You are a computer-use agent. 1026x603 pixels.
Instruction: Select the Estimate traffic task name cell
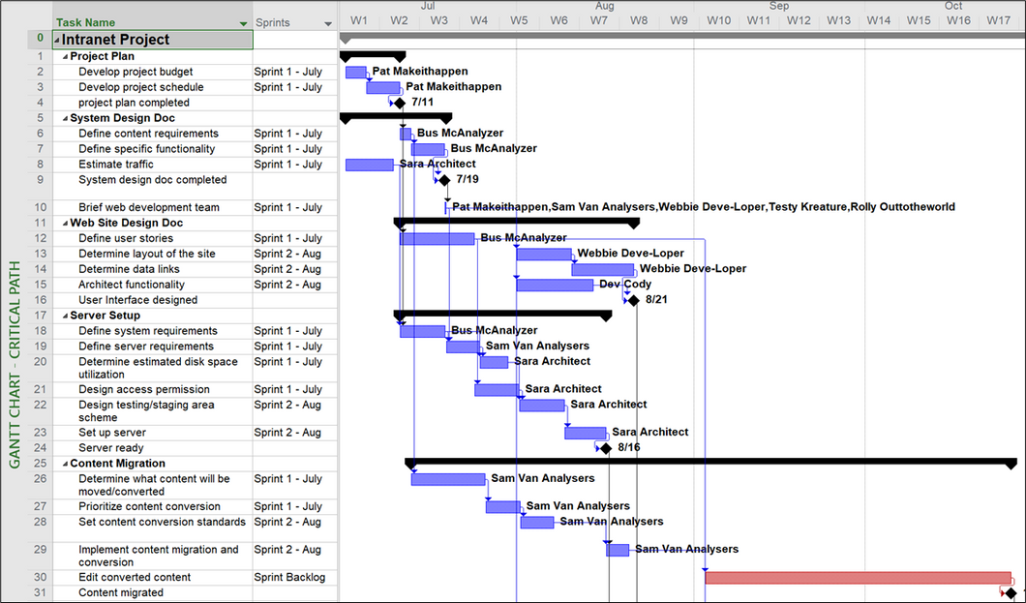[x=116, y=165]
